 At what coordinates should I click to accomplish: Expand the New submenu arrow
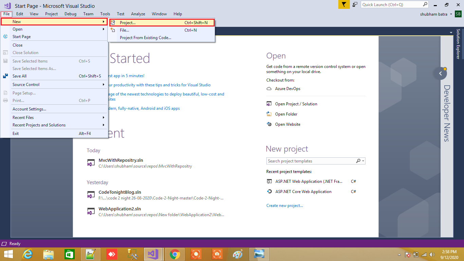[103, 22]
